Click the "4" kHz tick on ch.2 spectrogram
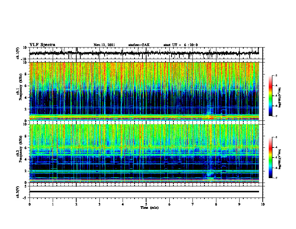296x229 pixels. click(x=26, y=159)
